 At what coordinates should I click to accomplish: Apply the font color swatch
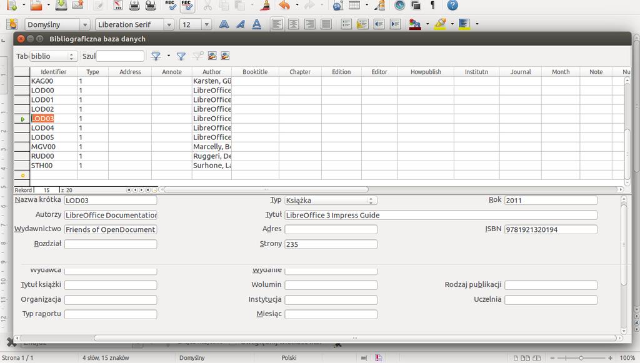click(x=415, y=24)
